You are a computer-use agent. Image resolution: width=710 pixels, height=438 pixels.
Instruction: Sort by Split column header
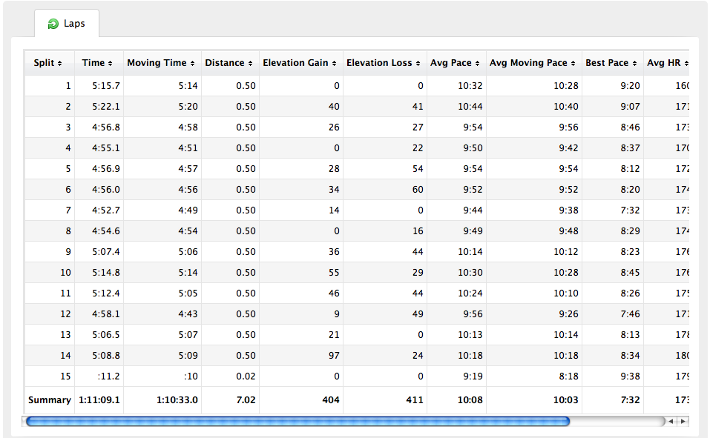coord(50,63)
